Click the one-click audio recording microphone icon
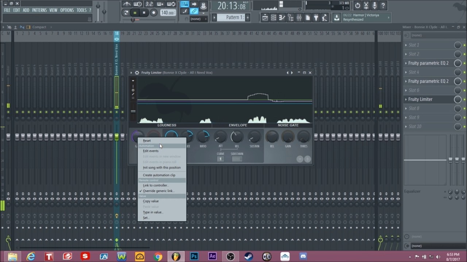This screenshot has width=467, height=262. (374, 5)
